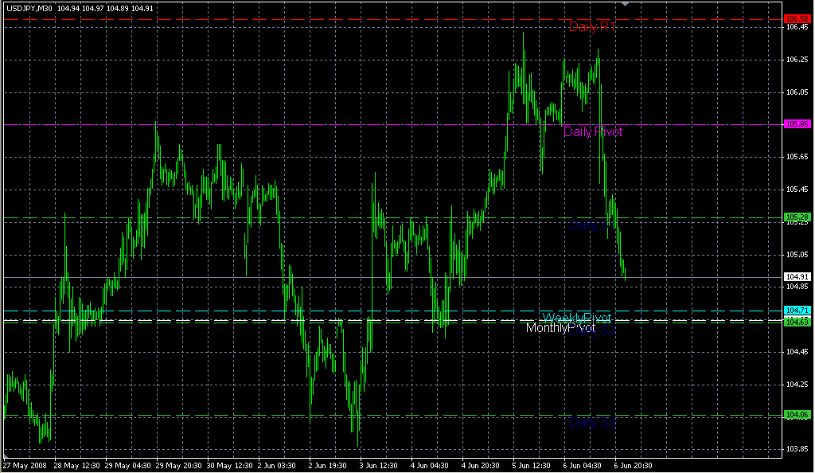
Task: Select the Daily S1 label
Action: tap(593, 225)
